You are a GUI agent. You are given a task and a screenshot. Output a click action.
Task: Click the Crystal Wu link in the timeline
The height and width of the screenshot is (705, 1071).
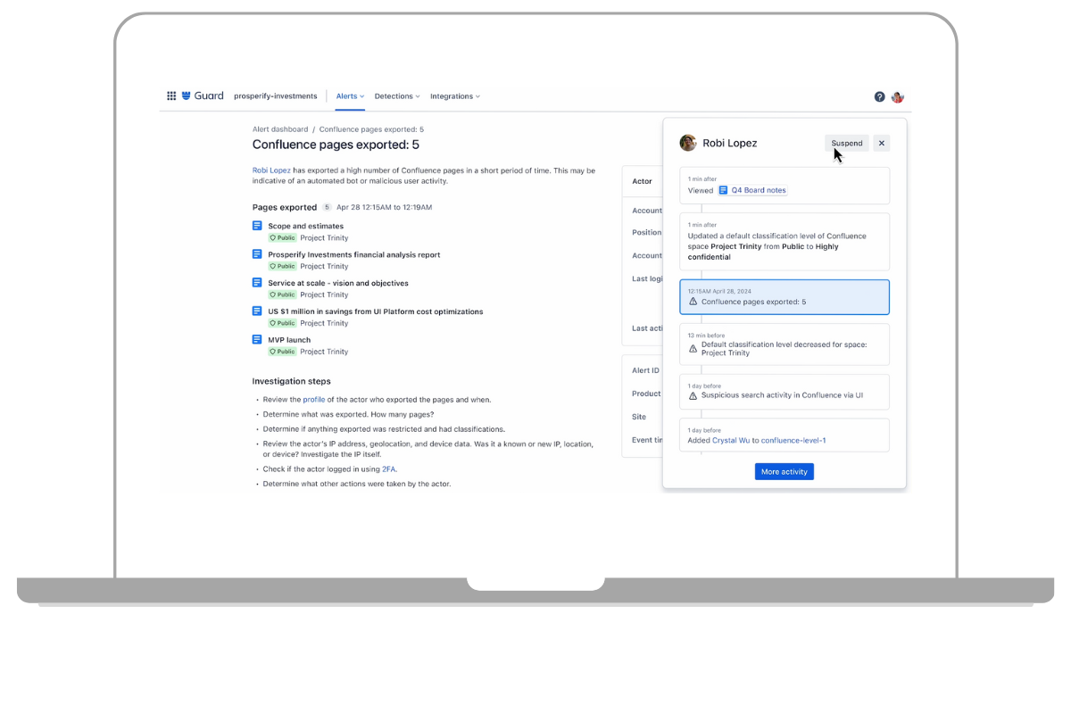tap(731, 440)
